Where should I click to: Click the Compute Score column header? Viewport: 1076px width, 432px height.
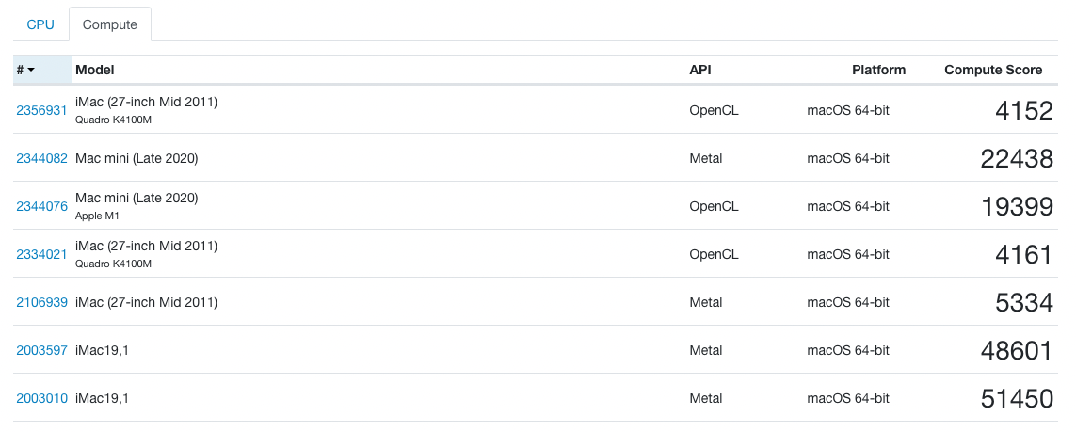click(x=993, y=70)
